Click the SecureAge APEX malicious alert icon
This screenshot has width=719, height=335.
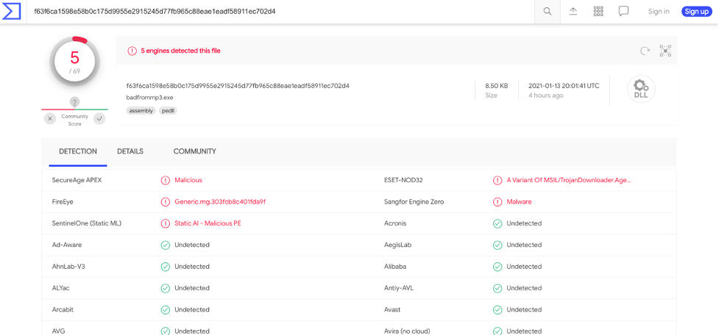[x=165, y=180]
